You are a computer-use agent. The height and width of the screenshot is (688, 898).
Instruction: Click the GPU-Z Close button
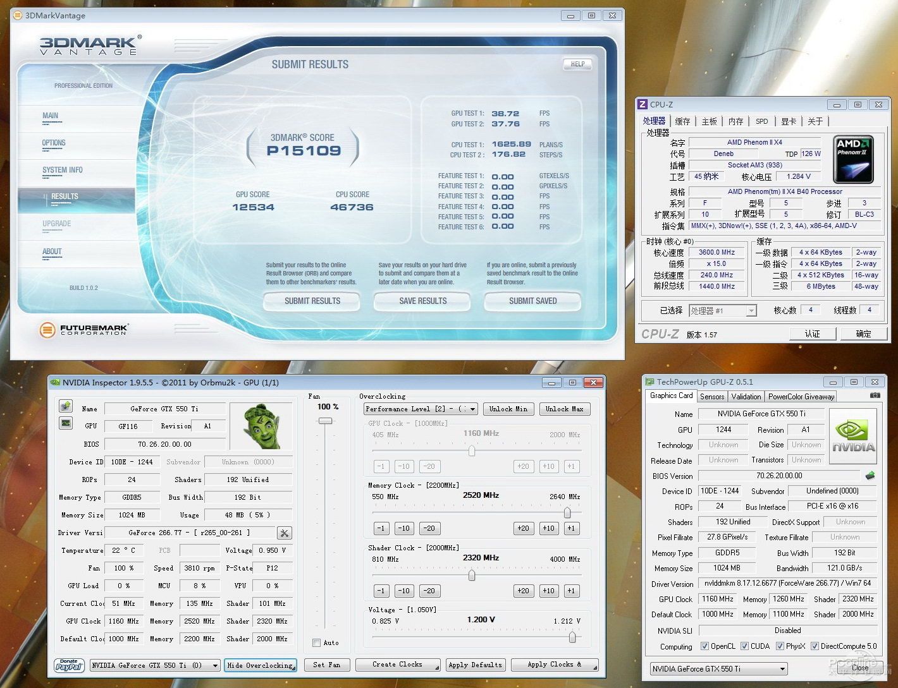click(860, 668)
